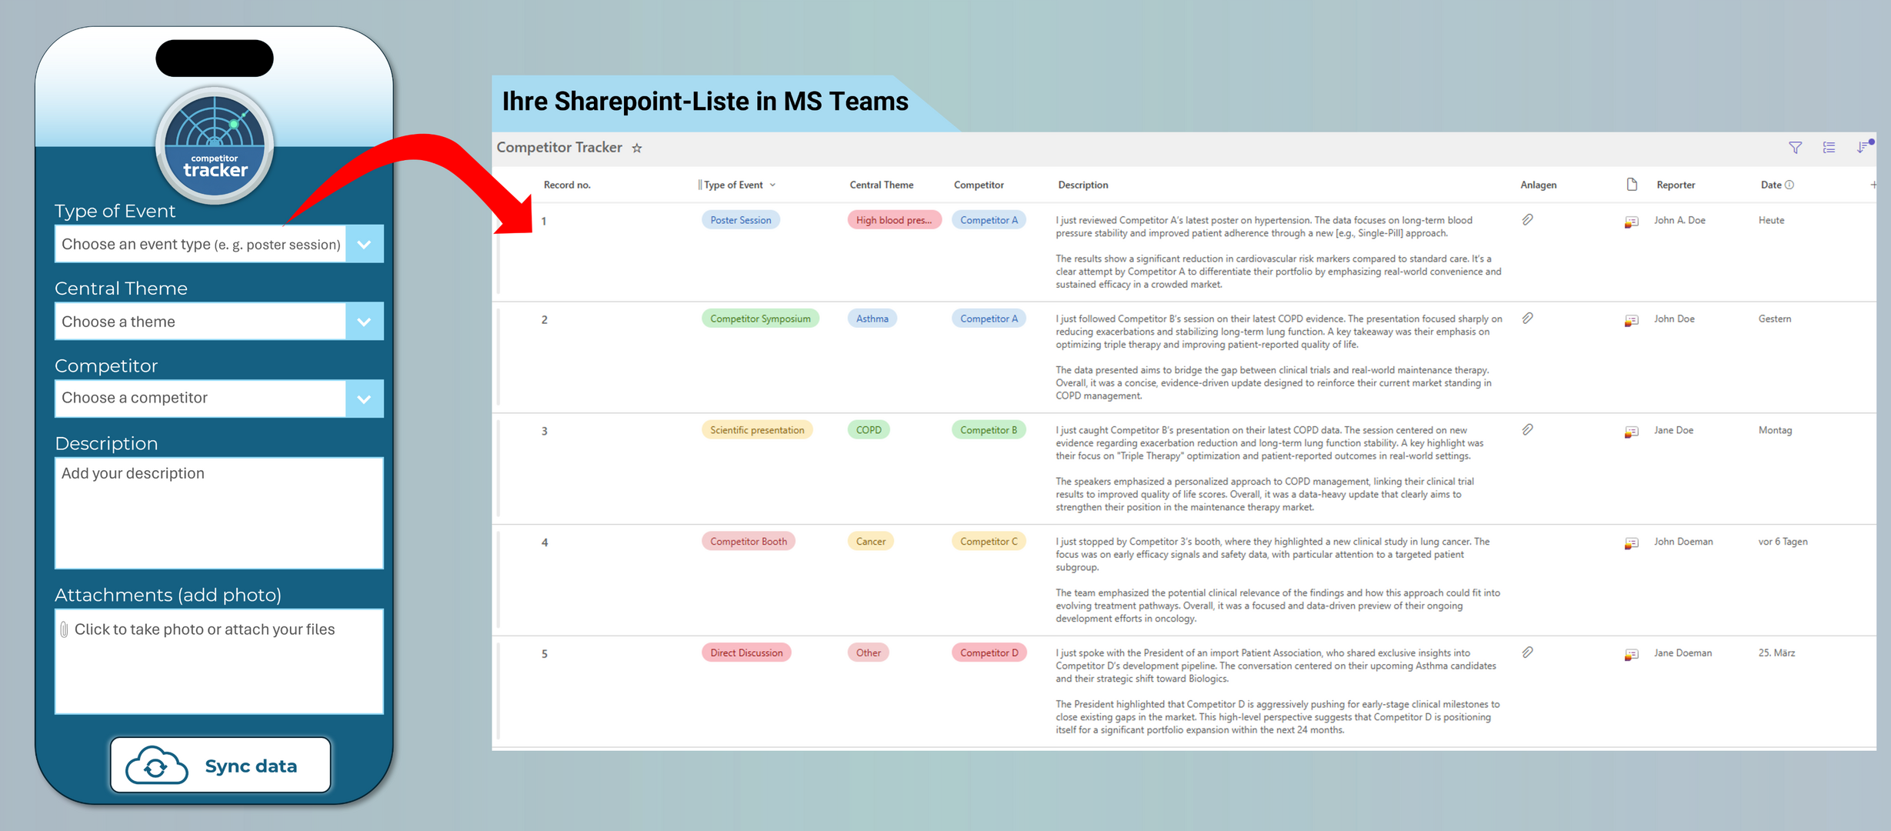Image resolution: width=1891 pixels, height=831 pixels.
Task: Click the filter funnel icon
Action: tap(1795, 148)
